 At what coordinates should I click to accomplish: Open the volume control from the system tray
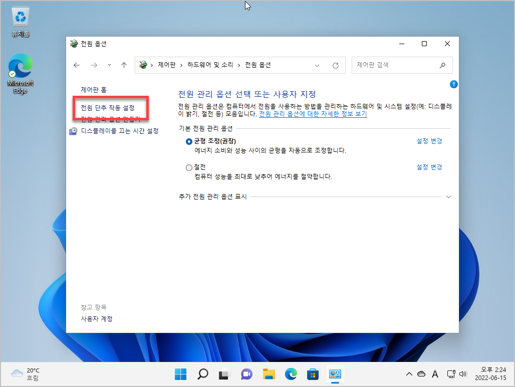pyautogui.click(x=462, y=374)
